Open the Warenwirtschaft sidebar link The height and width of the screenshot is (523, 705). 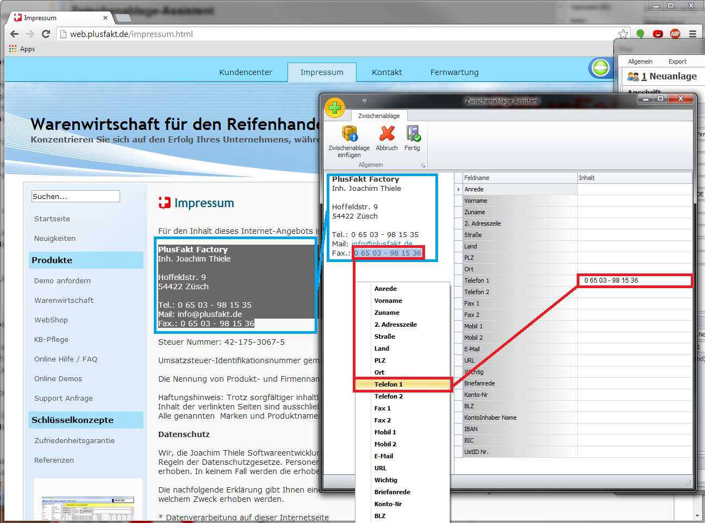coord(64,300)
